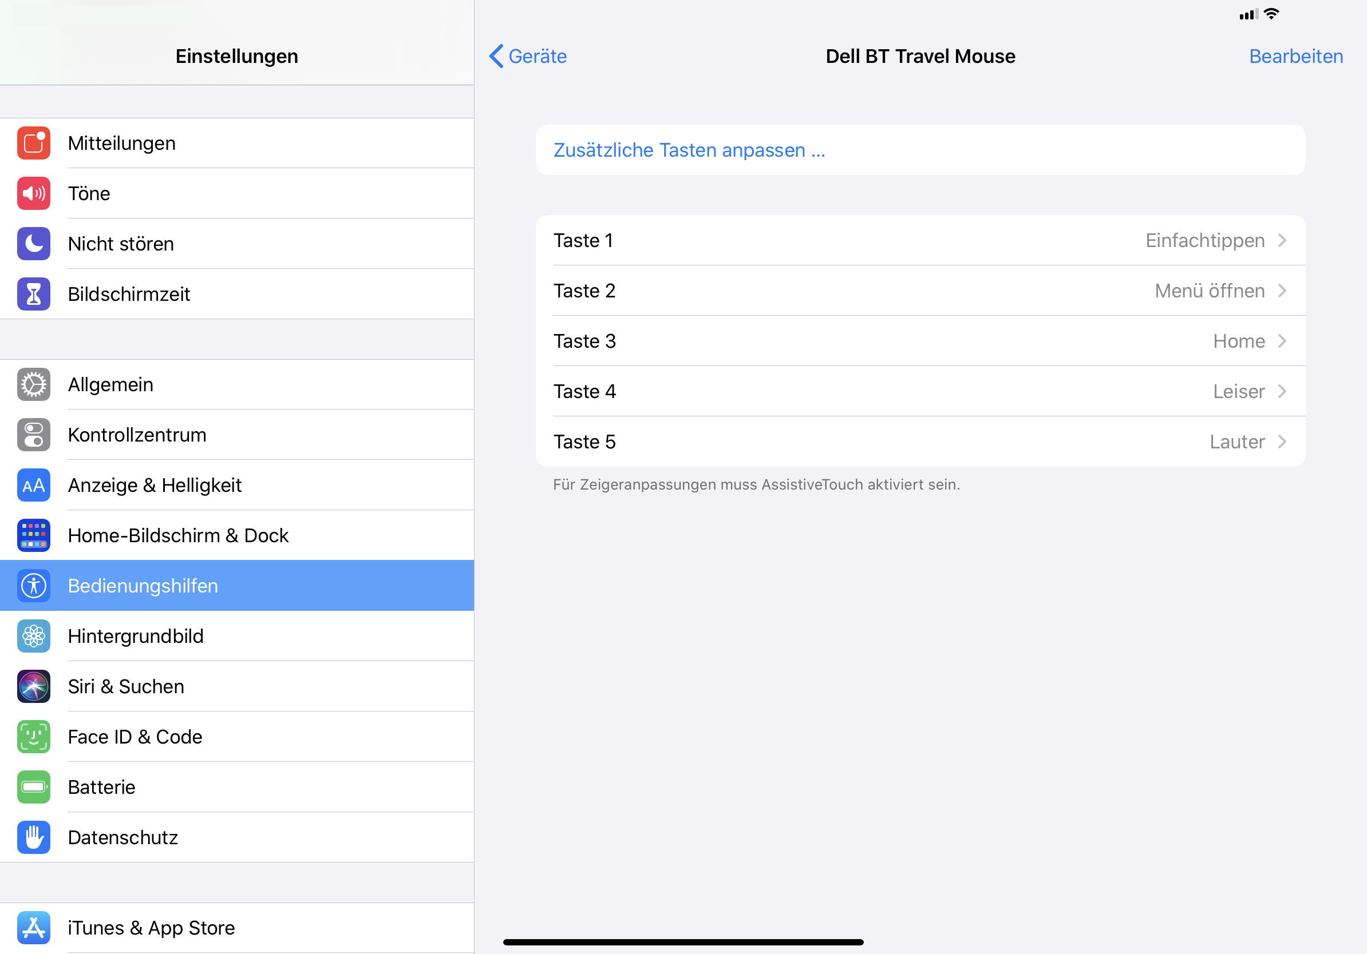
Task: Expand Taste 3 Home chevron
Action: pos(1282,341)
